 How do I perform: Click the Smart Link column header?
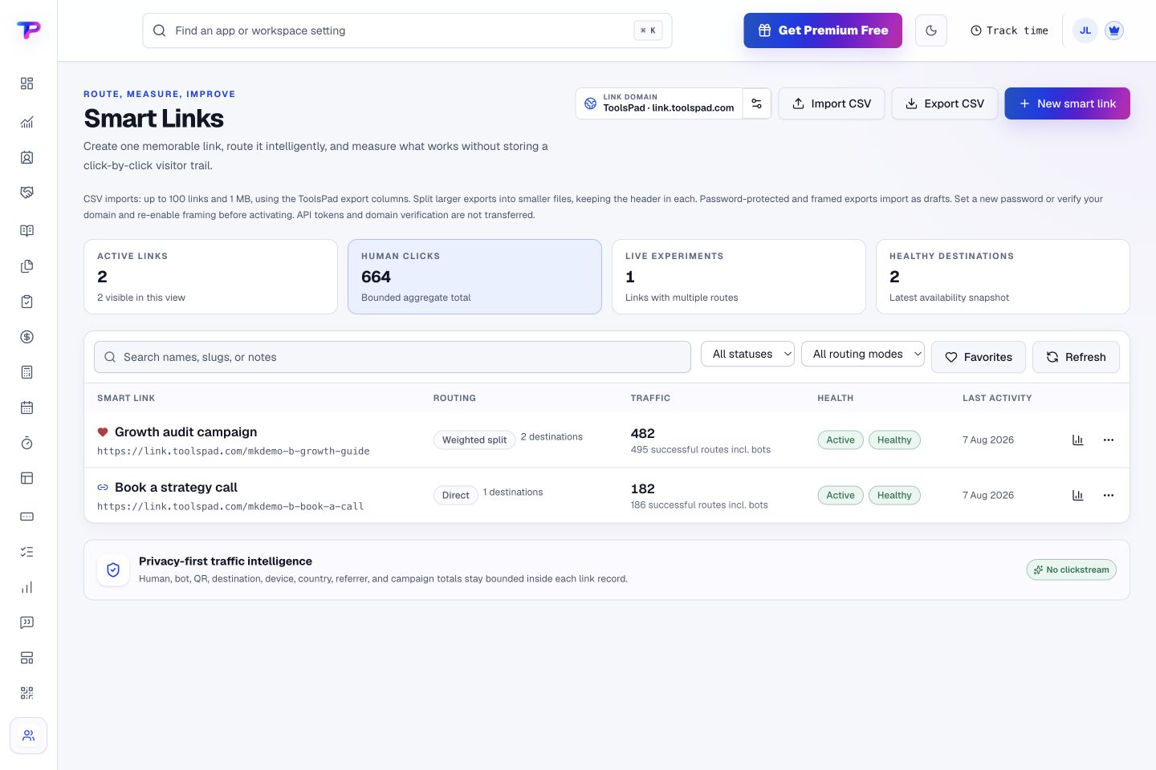[126, 398]
